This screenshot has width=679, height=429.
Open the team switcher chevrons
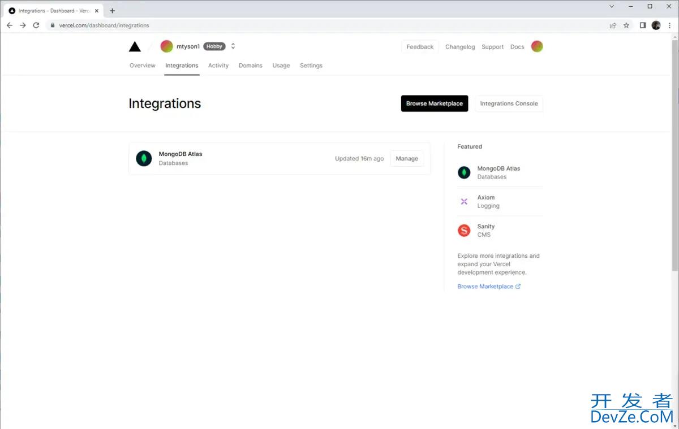233,46
